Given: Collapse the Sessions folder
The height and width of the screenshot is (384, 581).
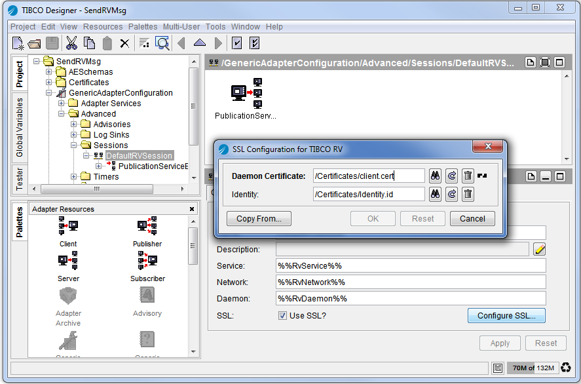Looking at the screenshot, I should pyautogui.click(x=73, y=145).
